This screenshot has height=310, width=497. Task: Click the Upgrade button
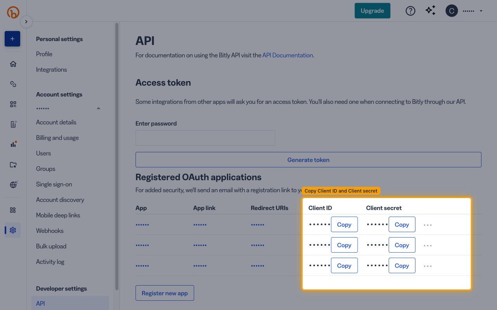point(372,11)
